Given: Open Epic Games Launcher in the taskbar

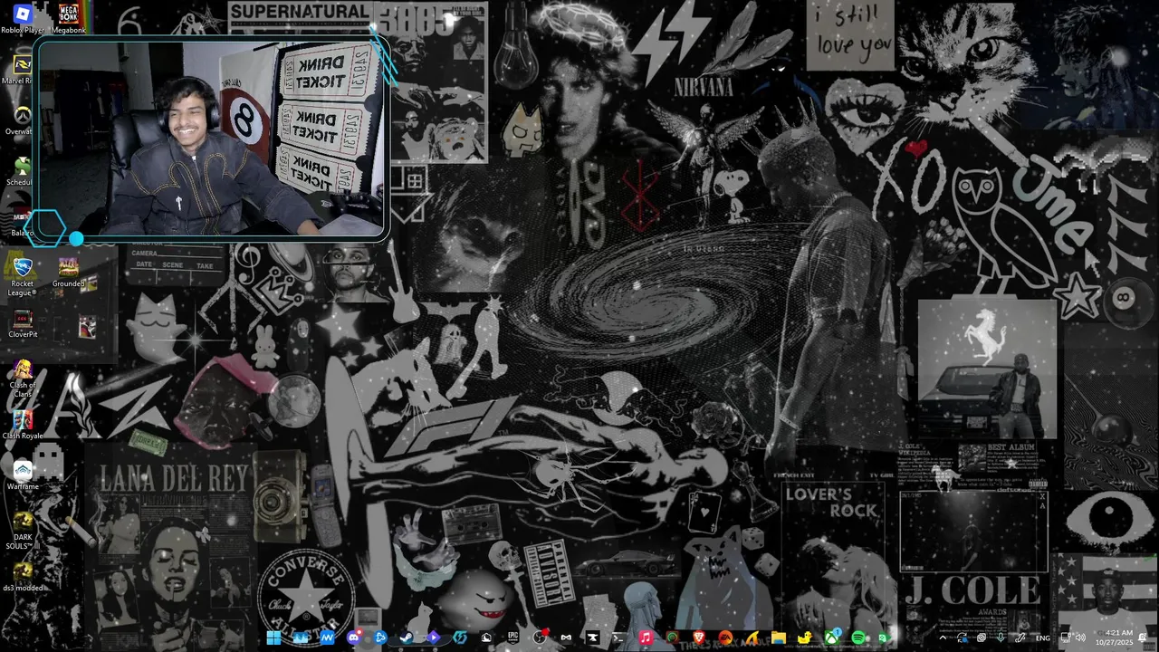Looking at the screenshot, I should [x=513, y=638].
